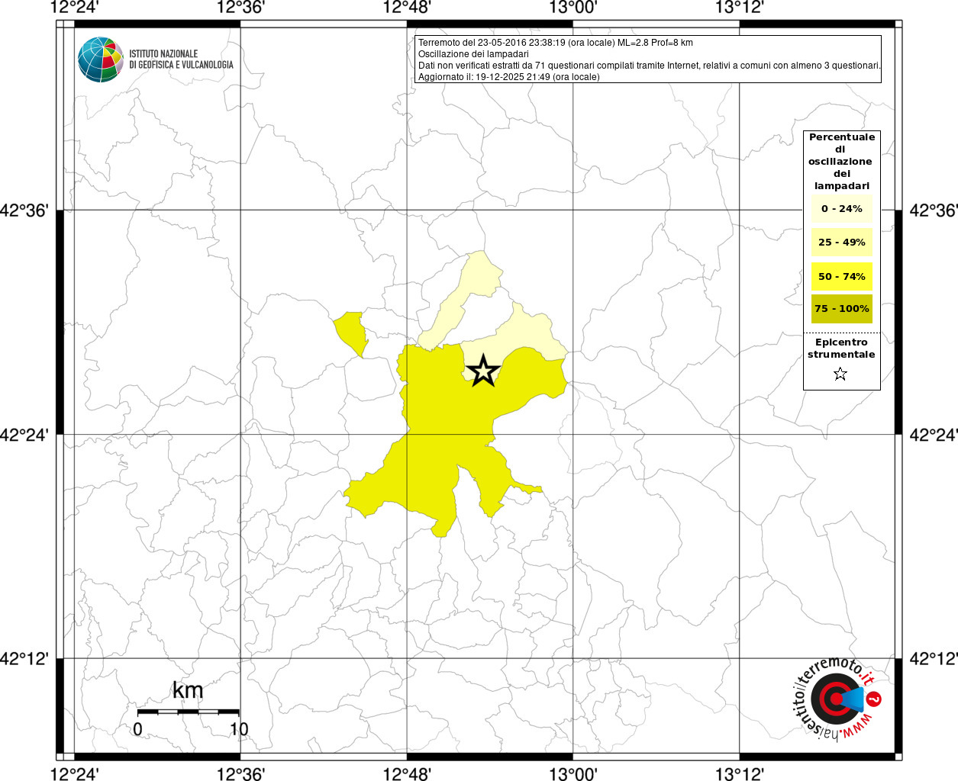This screenshot has height=781, width=958.
Task: Click the epicenter star on the map
Action: click(483, 371)
